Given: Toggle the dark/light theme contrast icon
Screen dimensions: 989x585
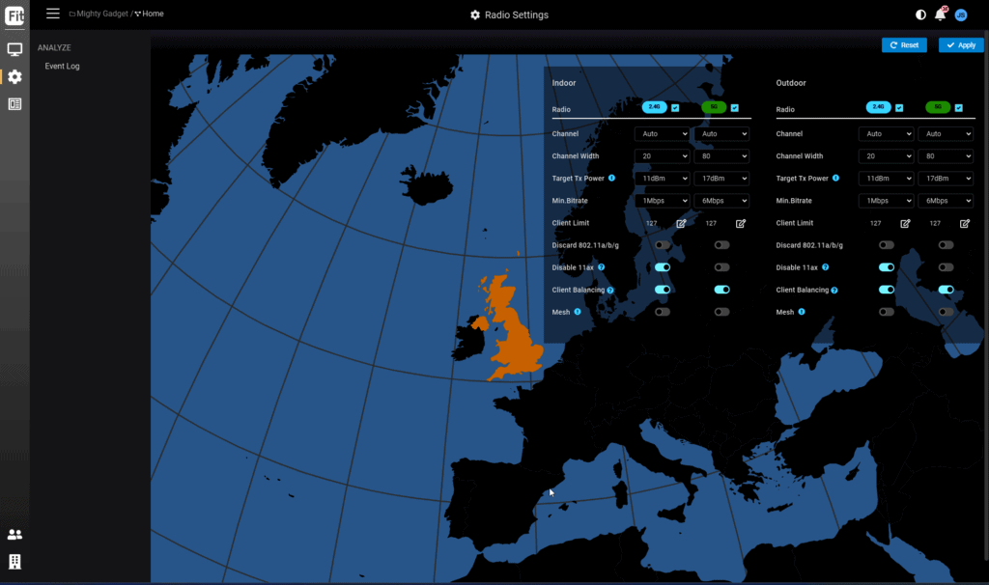Looking at the screenshot, I should pyautogui.click(x=919, y=14).
